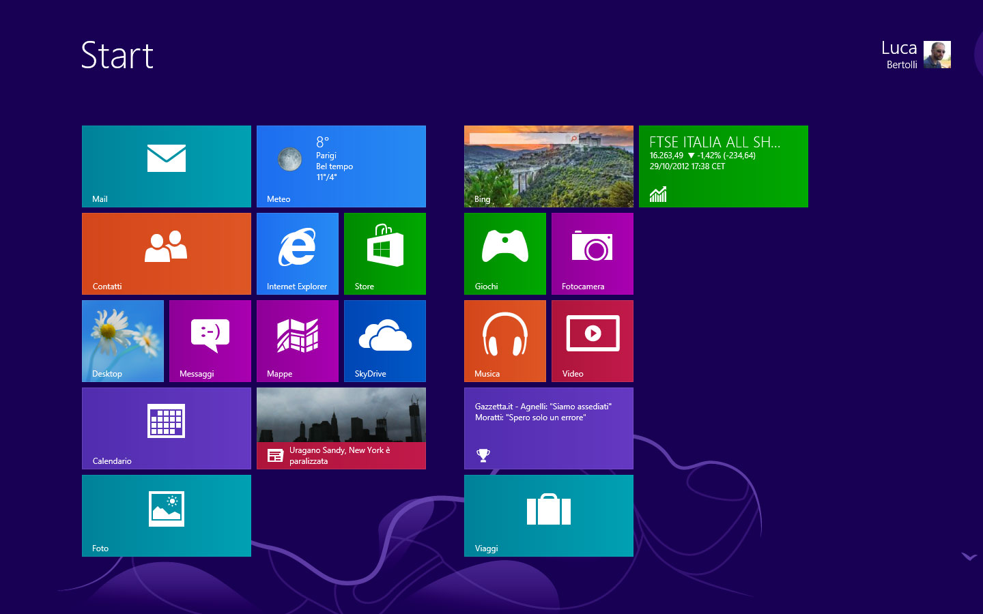The width and height of the screenshot is (983, 614).
Task: Open the Viaggi travel tile
Action: tap(549, 516)
